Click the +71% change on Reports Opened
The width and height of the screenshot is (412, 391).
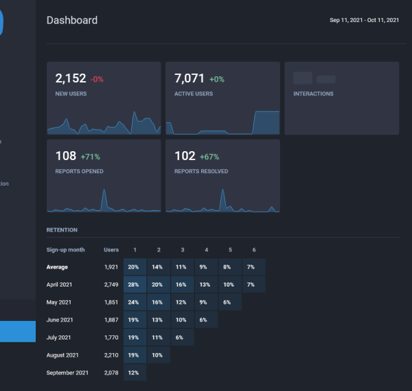pos(90,157)
